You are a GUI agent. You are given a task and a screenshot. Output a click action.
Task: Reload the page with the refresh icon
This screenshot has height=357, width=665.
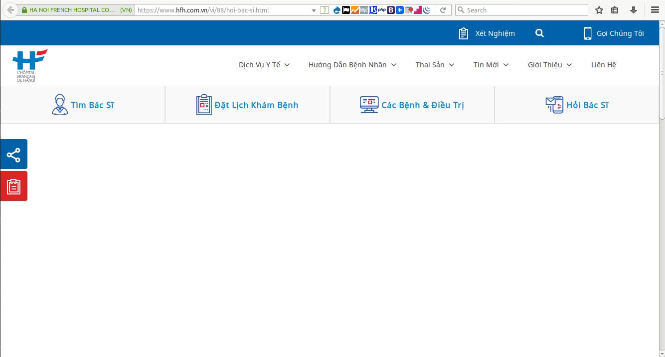coord(443,10)
